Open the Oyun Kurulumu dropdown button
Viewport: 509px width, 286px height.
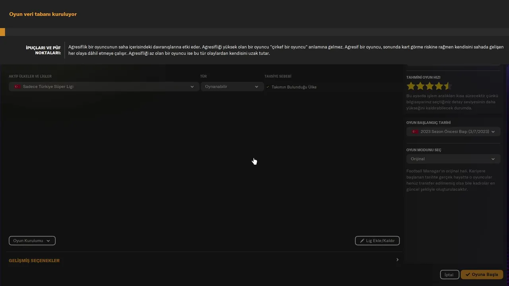(x=32, y=241)
